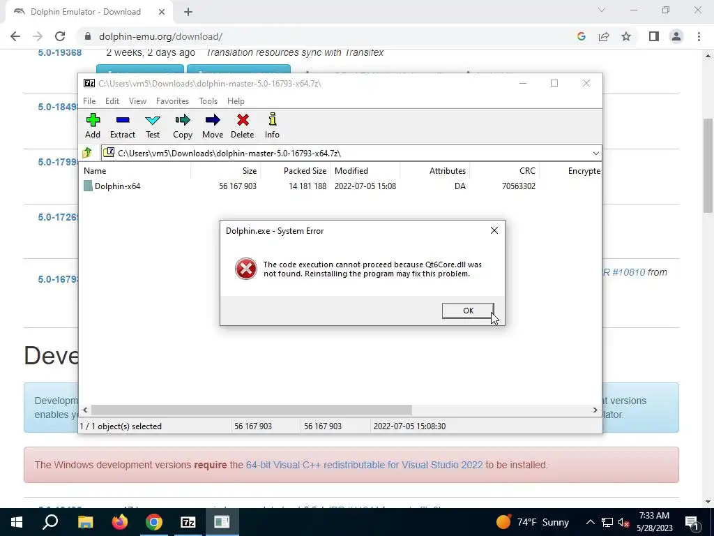Reload the Dolphin download page

(x=60, y=36)
